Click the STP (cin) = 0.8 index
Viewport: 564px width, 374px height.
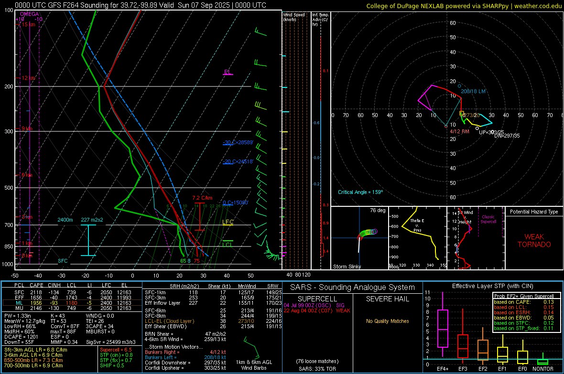(x=116, y=355)
